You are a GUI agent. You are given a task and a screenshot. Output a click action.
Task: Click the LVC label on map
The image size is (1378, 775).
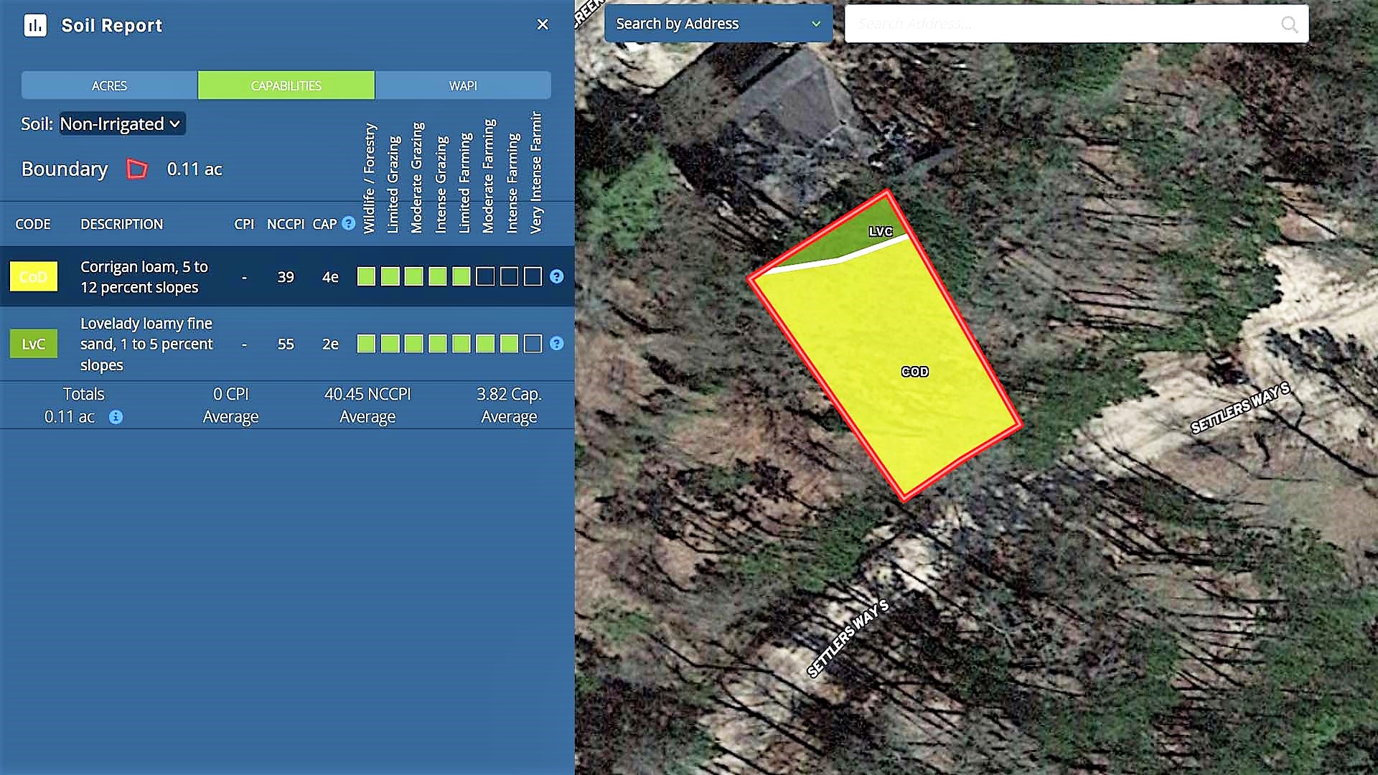click(x=880, y=231)
